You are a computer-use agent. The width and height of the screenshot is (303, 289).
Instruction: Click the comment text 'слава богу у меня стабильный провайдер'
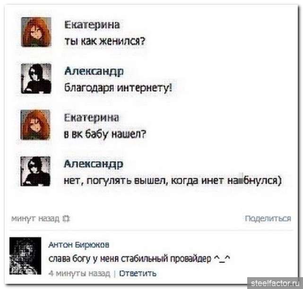click(x=130, y=259)
